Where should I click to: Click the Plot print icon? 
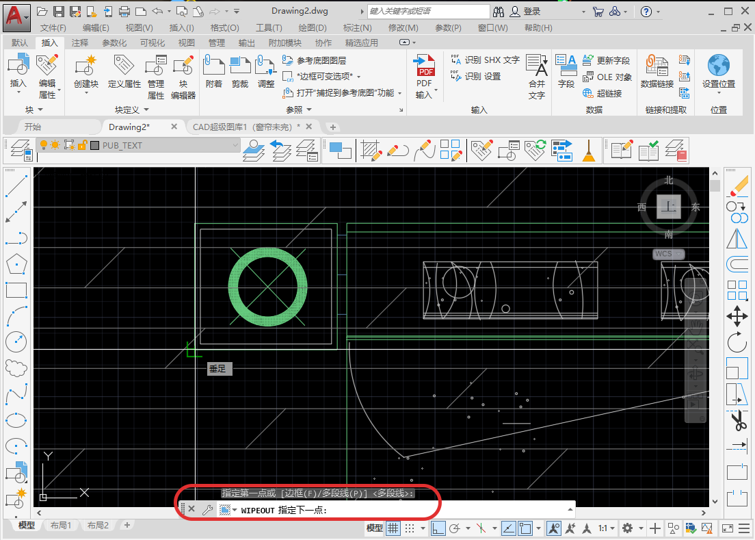tap(124, 11)
